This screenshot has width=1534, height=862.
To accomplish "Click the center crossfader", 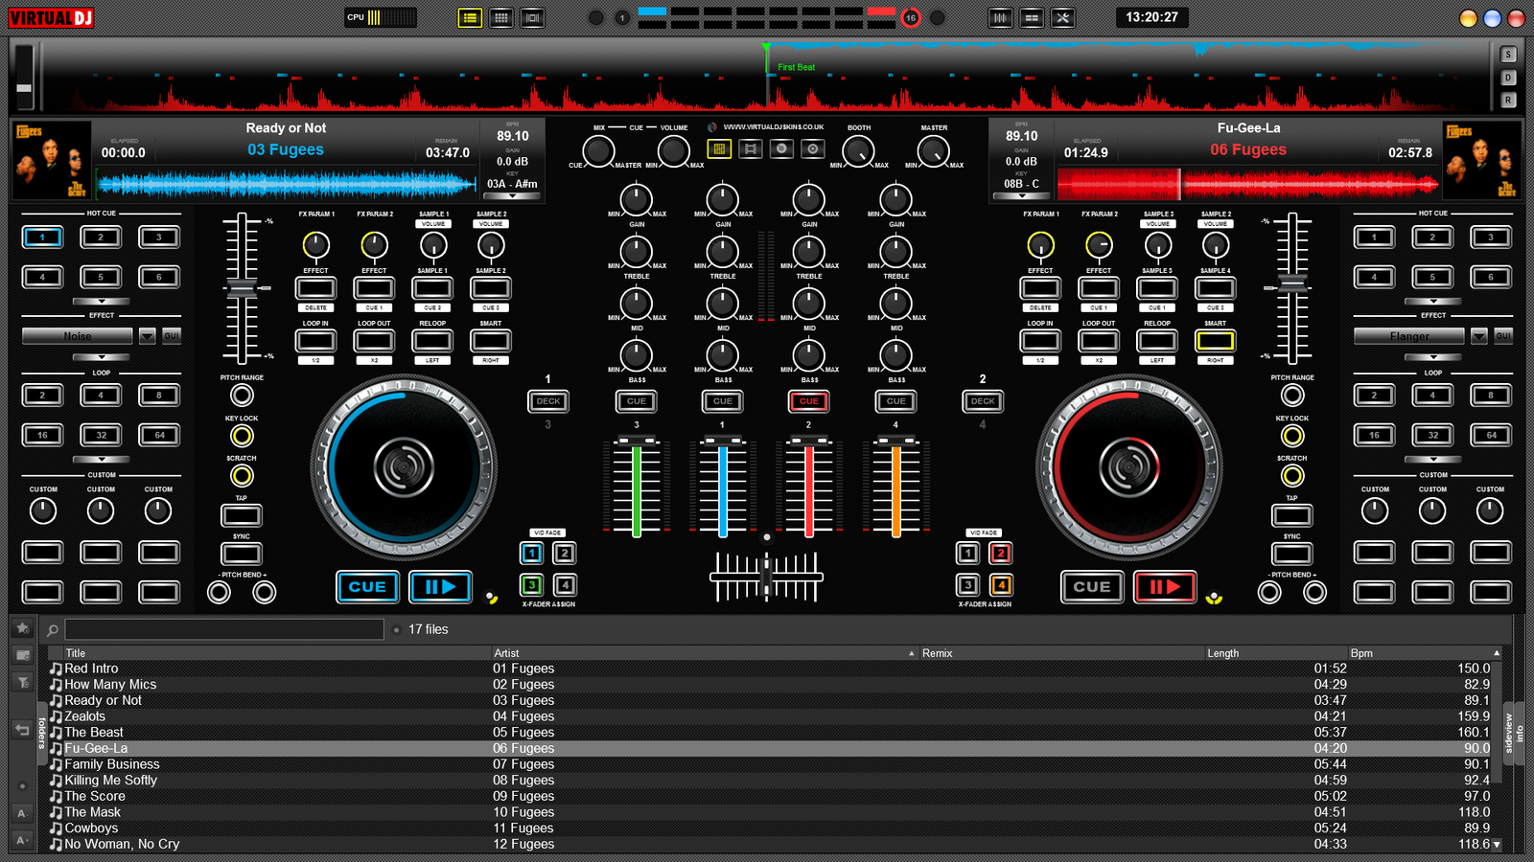I will [766, 577].
